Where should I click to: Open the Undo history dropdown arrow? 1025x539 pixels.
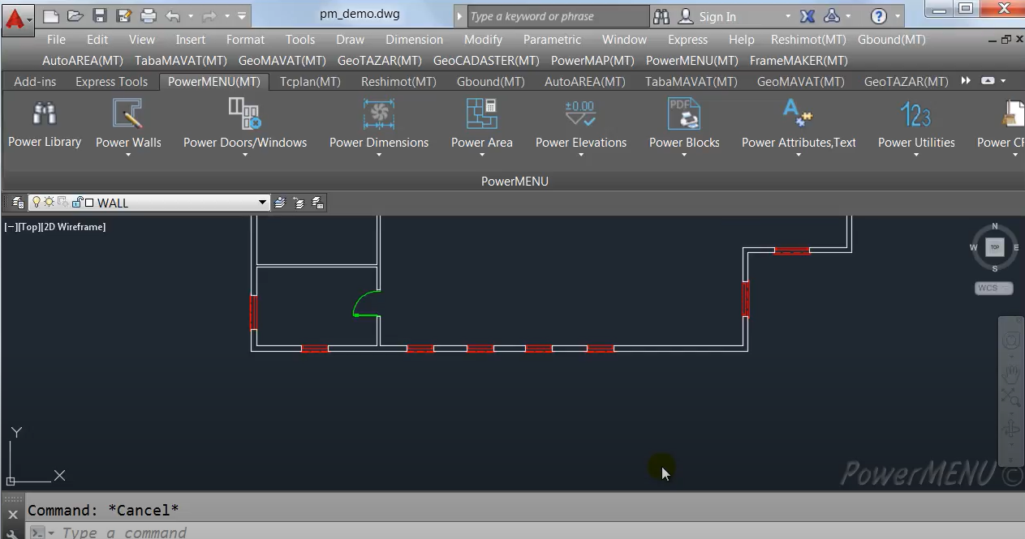pyautogui.click(x=191, y=15)
